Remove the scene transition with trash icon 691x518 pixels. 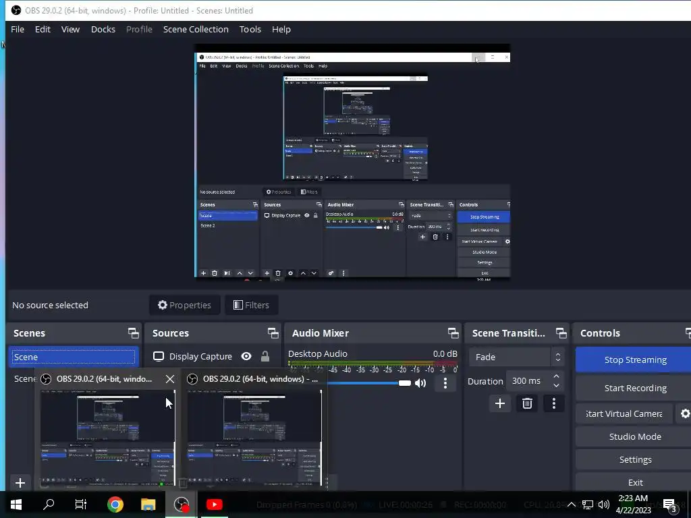tap(527, 403)
